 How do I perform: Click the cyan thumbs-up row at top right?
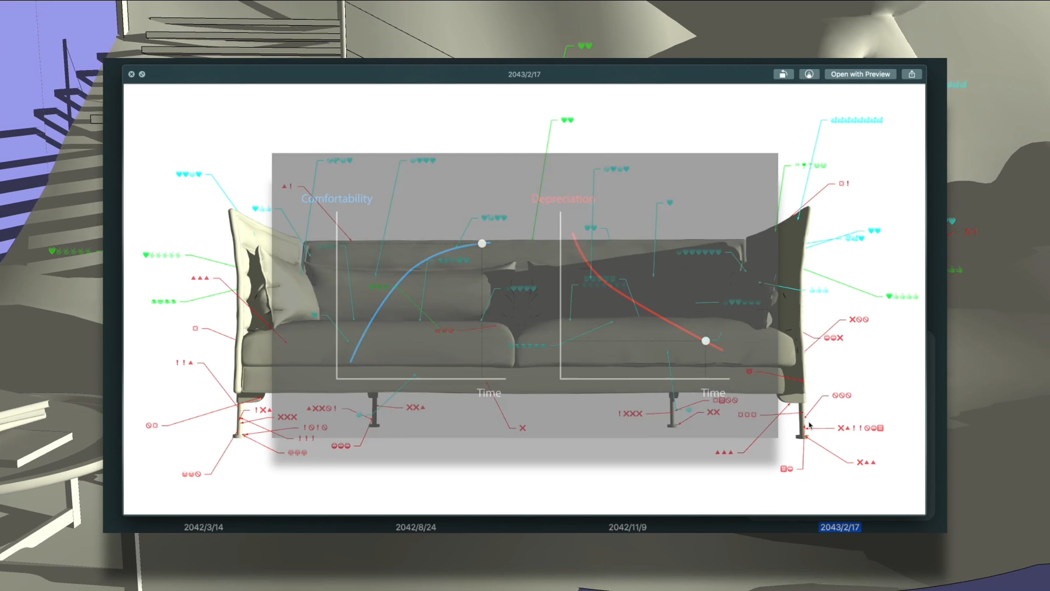coord(857,120)
